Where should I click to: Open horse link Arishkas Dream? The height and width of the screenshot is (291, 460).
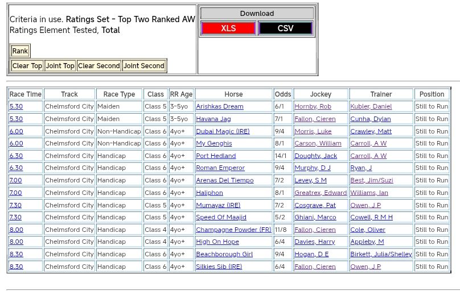click(219, 107)
